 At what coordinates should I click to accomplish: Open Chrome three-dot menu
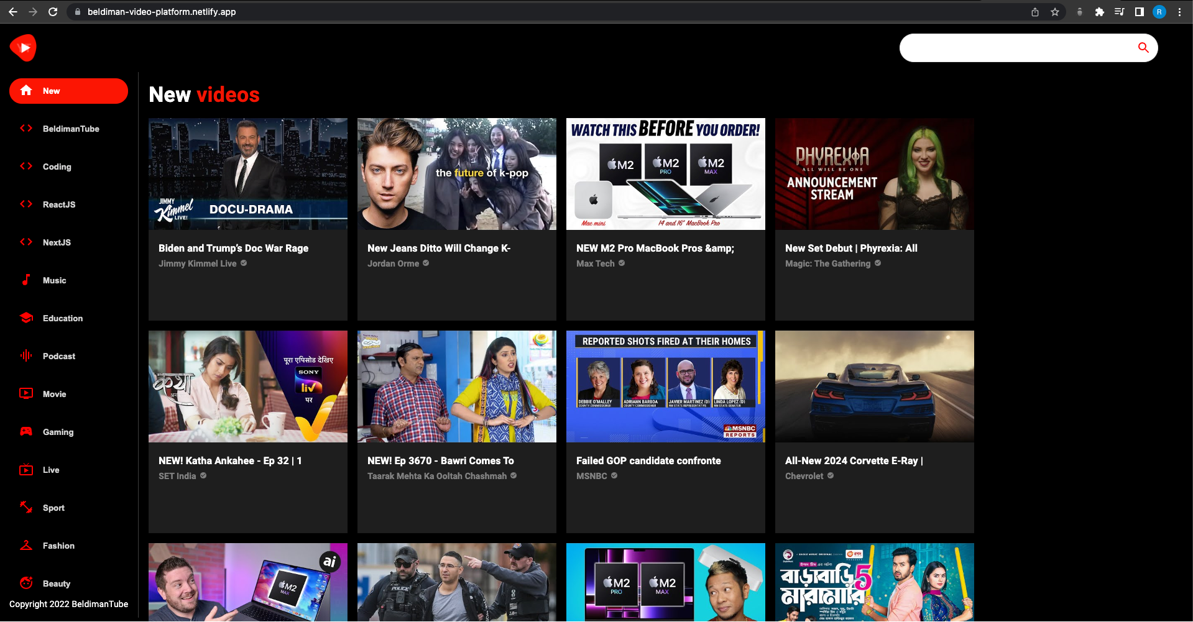(1179, 12)
